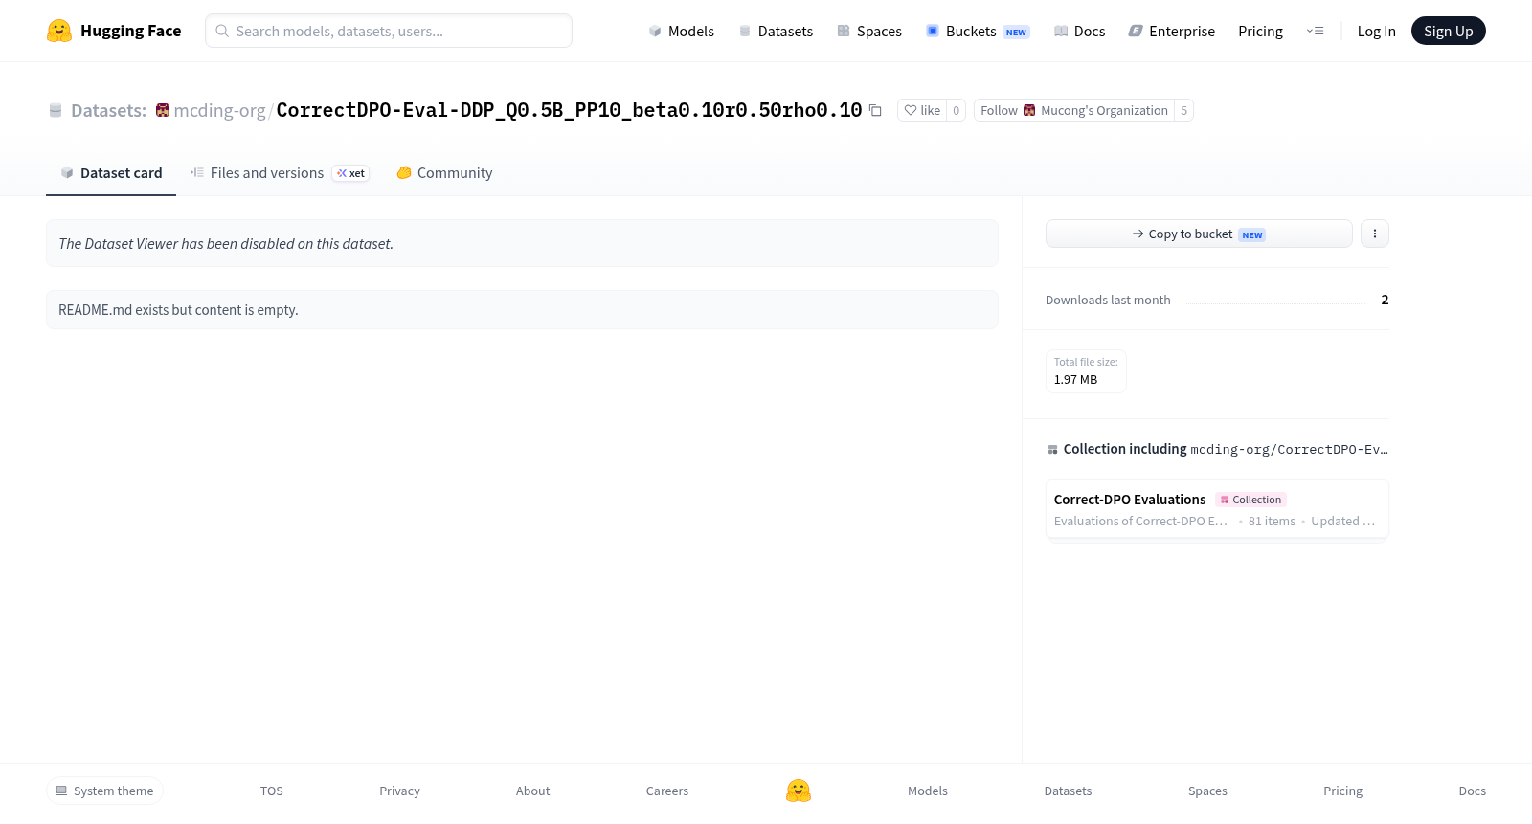This screenshot has height=824, width=1532.
Task: Open the System theme selector
Action: pos(104,791)
